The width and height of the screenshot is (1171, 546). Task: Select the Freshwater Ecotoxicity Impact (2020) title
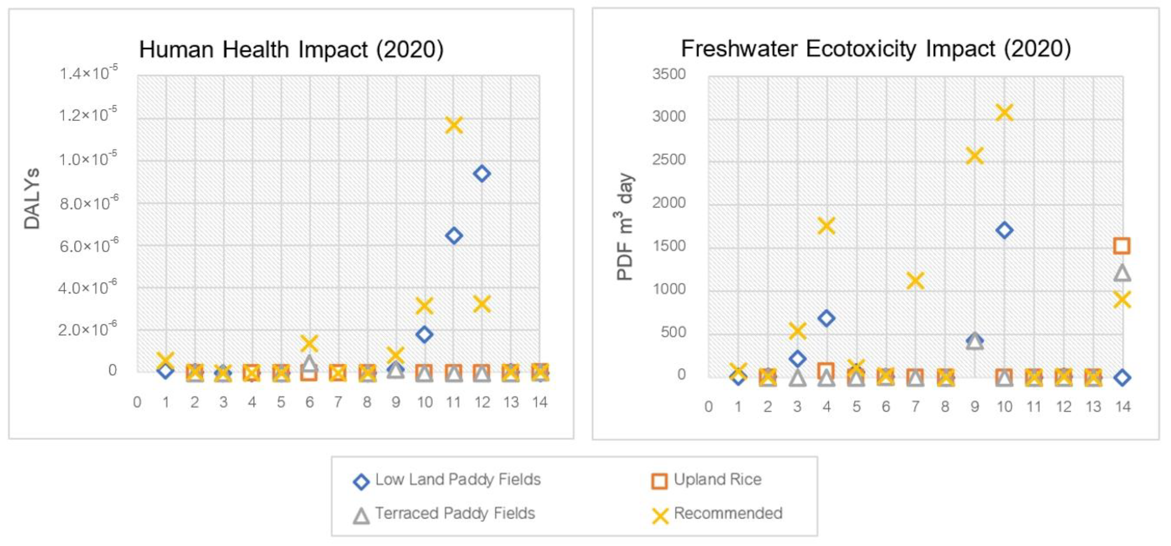876,49
